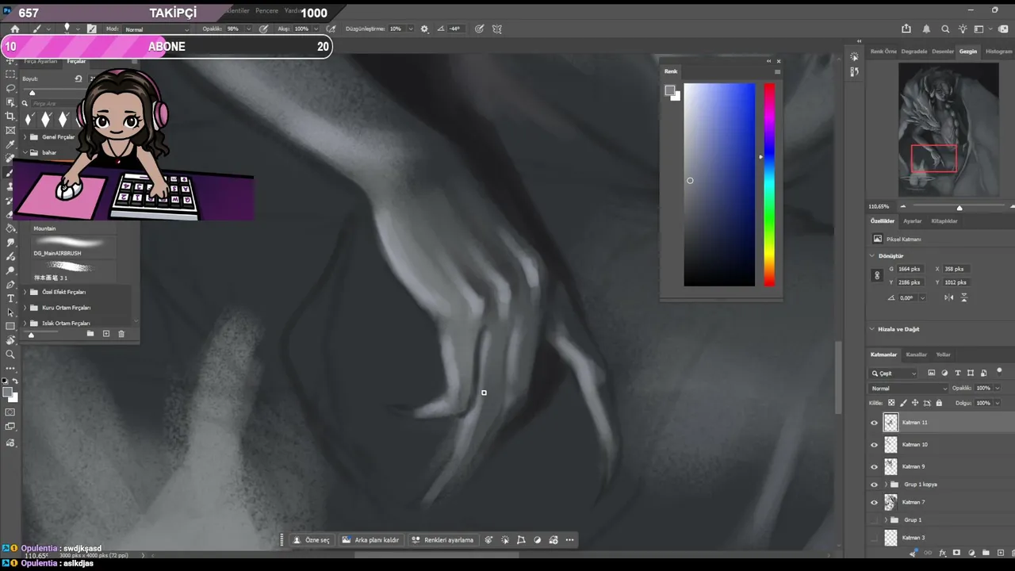1015x571 pixels.
Task: Click the Share icon at top right
Action: (x=907, y=29)
